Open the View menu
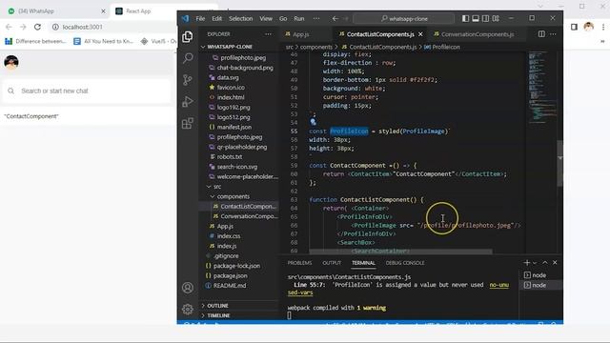610x343 pixels. click(266, 19)
